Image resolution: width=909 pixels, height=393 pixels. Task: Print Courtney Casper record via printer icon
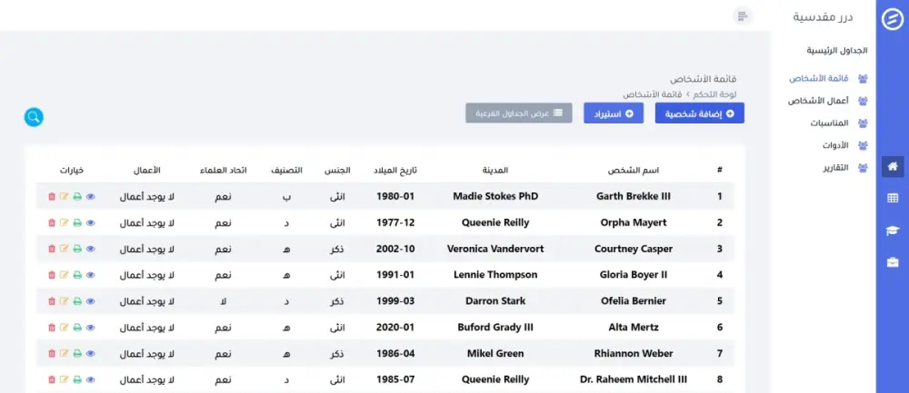tap(77, 249)
